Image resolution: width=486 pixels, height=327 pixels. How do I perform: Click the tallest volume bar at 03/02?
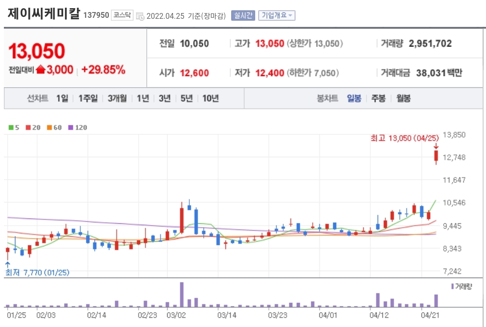(x=182, y=294)
